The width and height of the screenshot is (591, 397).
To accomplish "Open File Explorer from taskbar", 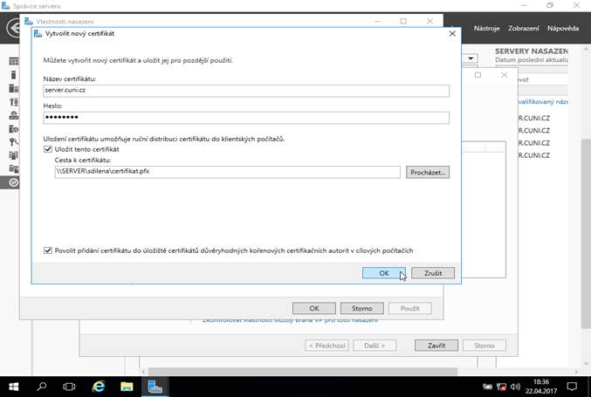I will (127, 387).
